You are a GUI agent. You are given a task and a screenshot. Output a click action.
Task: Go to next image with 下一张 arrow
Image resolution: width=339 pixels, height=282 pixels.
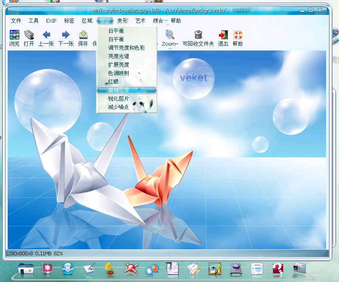(66, 35)
